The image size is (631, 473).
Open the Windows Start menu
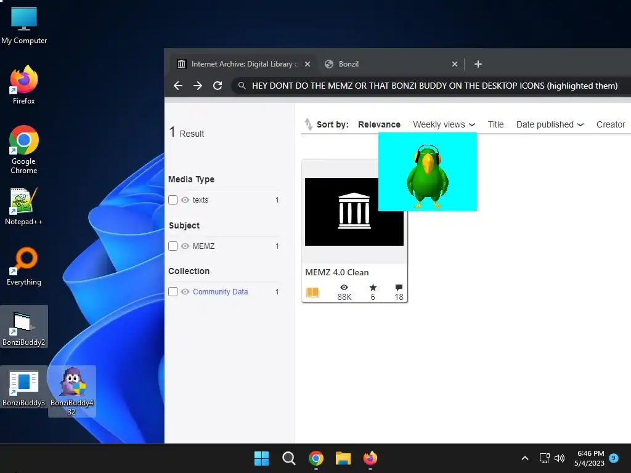pyautogui.click(x=261, y=458)
